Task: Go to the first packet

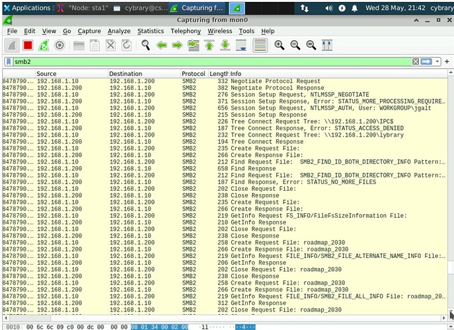Action: coord(209,46)
